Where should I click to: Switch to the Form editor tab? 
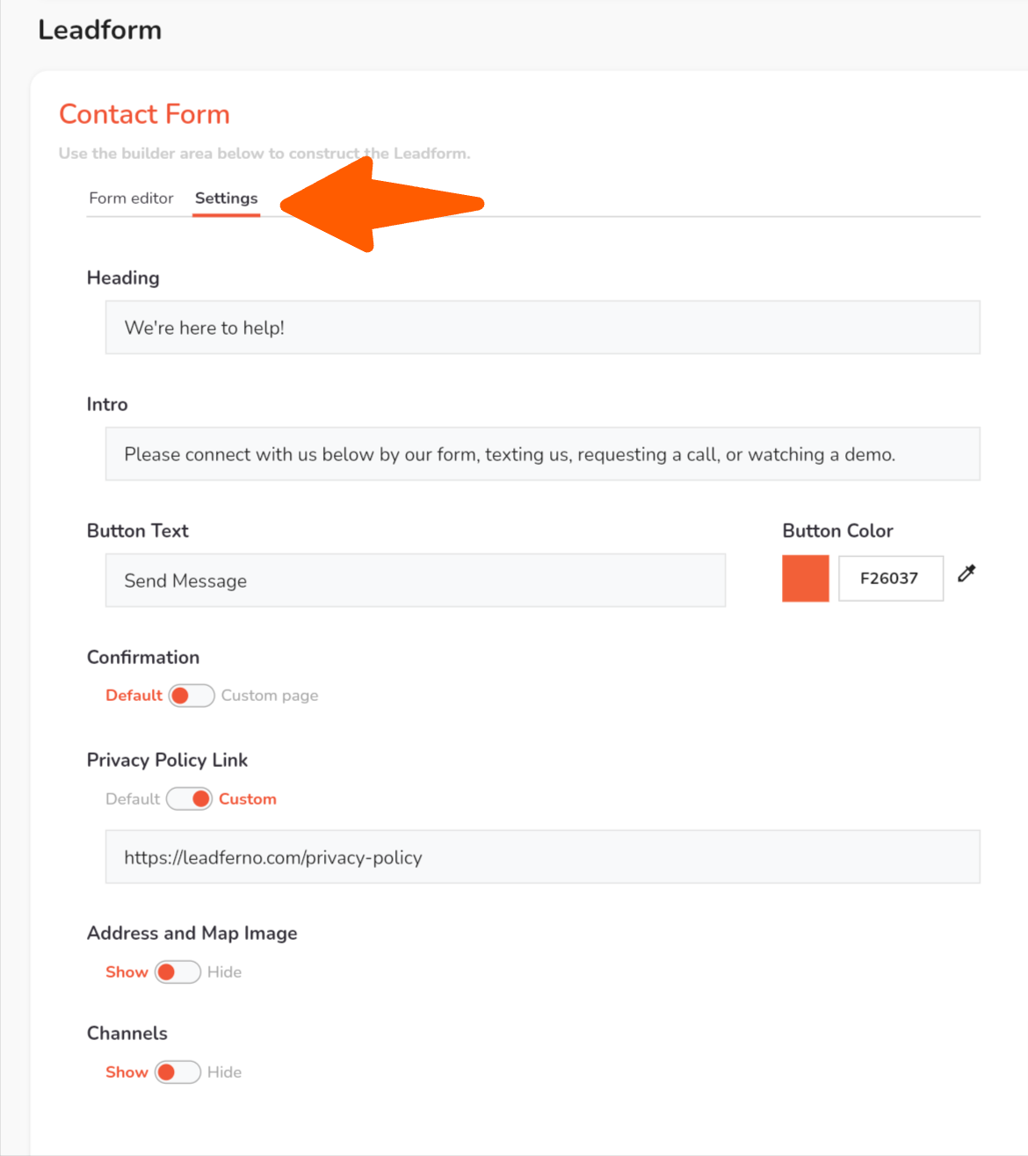click(131, 199)
